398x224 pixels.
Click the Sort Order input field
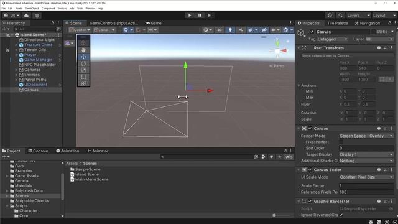(x=366, y=148)
